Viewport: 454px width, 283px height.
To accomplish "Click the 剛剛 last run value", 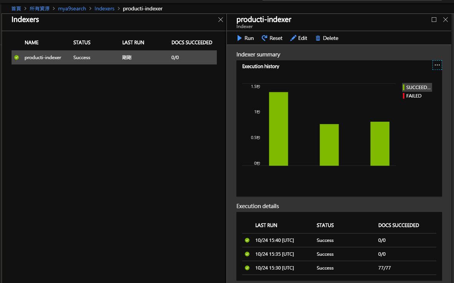I will (x=127, y=58).
